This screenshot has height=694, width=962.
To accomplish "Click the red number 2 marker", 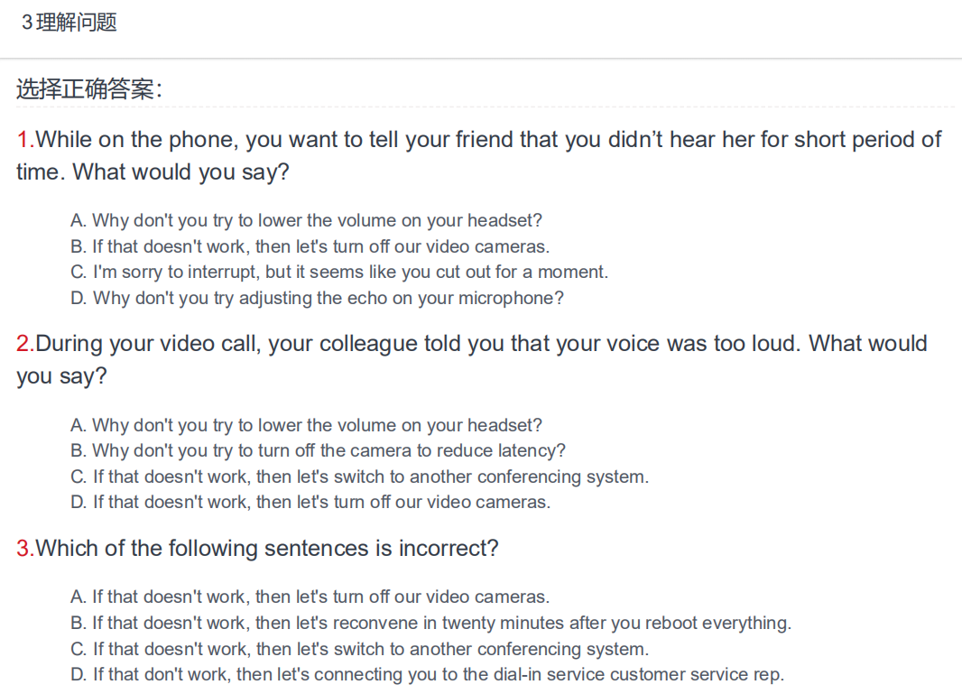I will [25, 344].
